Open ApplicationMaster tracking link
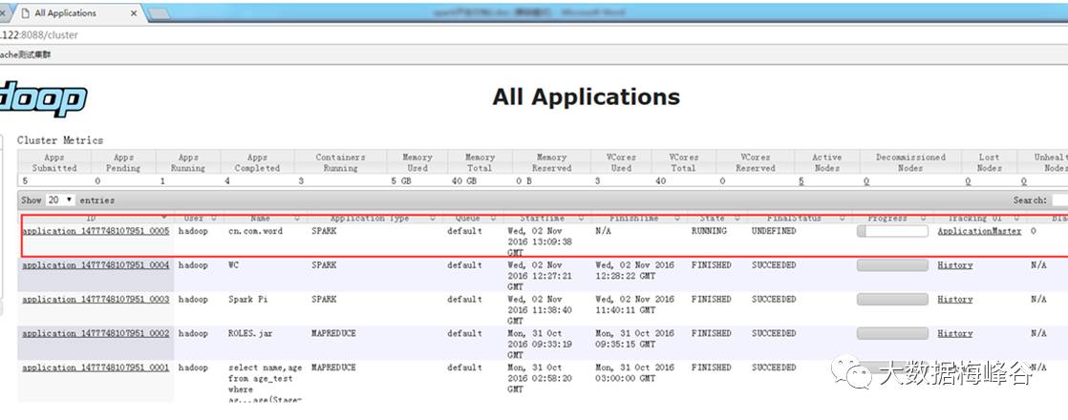This screenshot has width=1068, height=420. click(x=979, y=231)
